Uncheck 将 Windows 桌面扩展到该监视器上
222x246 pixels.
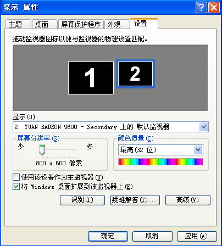point(16,187)
